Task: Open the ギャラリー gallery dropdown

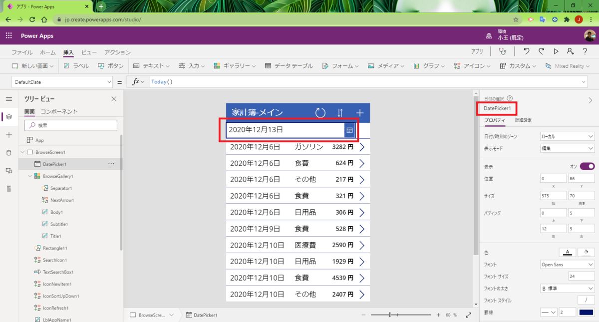Action: click(235, 66)
